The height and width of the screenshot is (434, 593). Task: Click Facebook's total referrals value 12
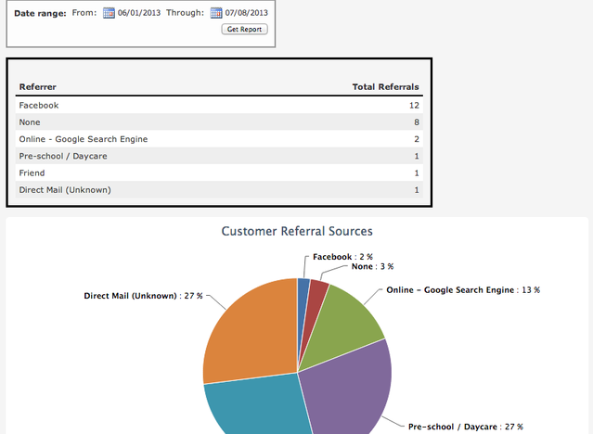pos(414,106)
